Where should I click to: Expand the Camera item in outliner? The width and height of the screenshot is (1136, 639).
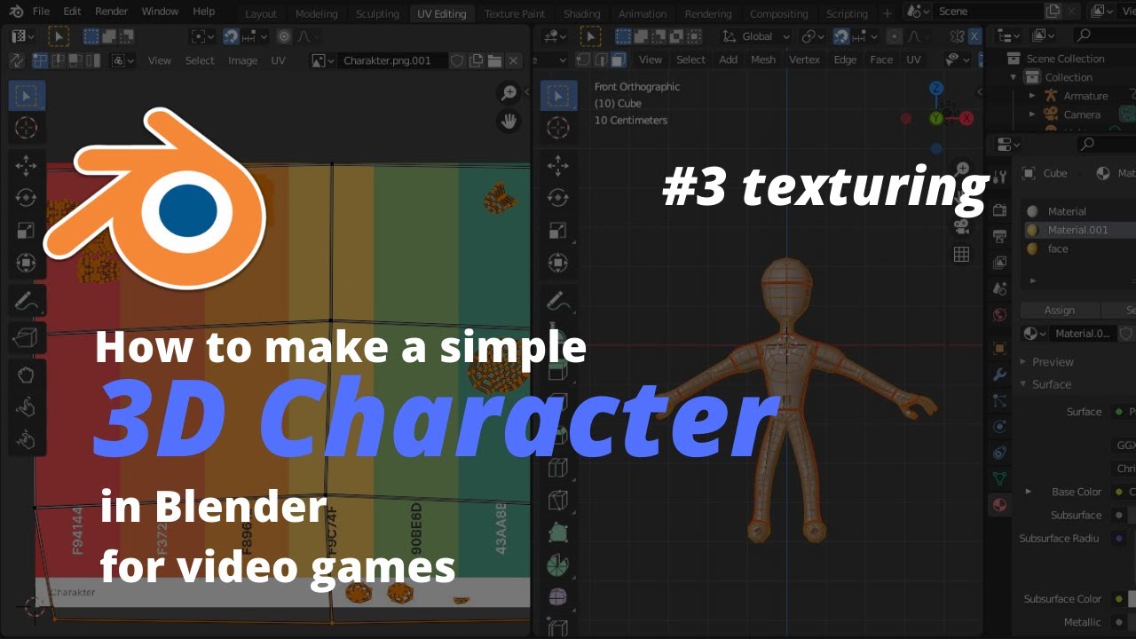coord(1032,114)
